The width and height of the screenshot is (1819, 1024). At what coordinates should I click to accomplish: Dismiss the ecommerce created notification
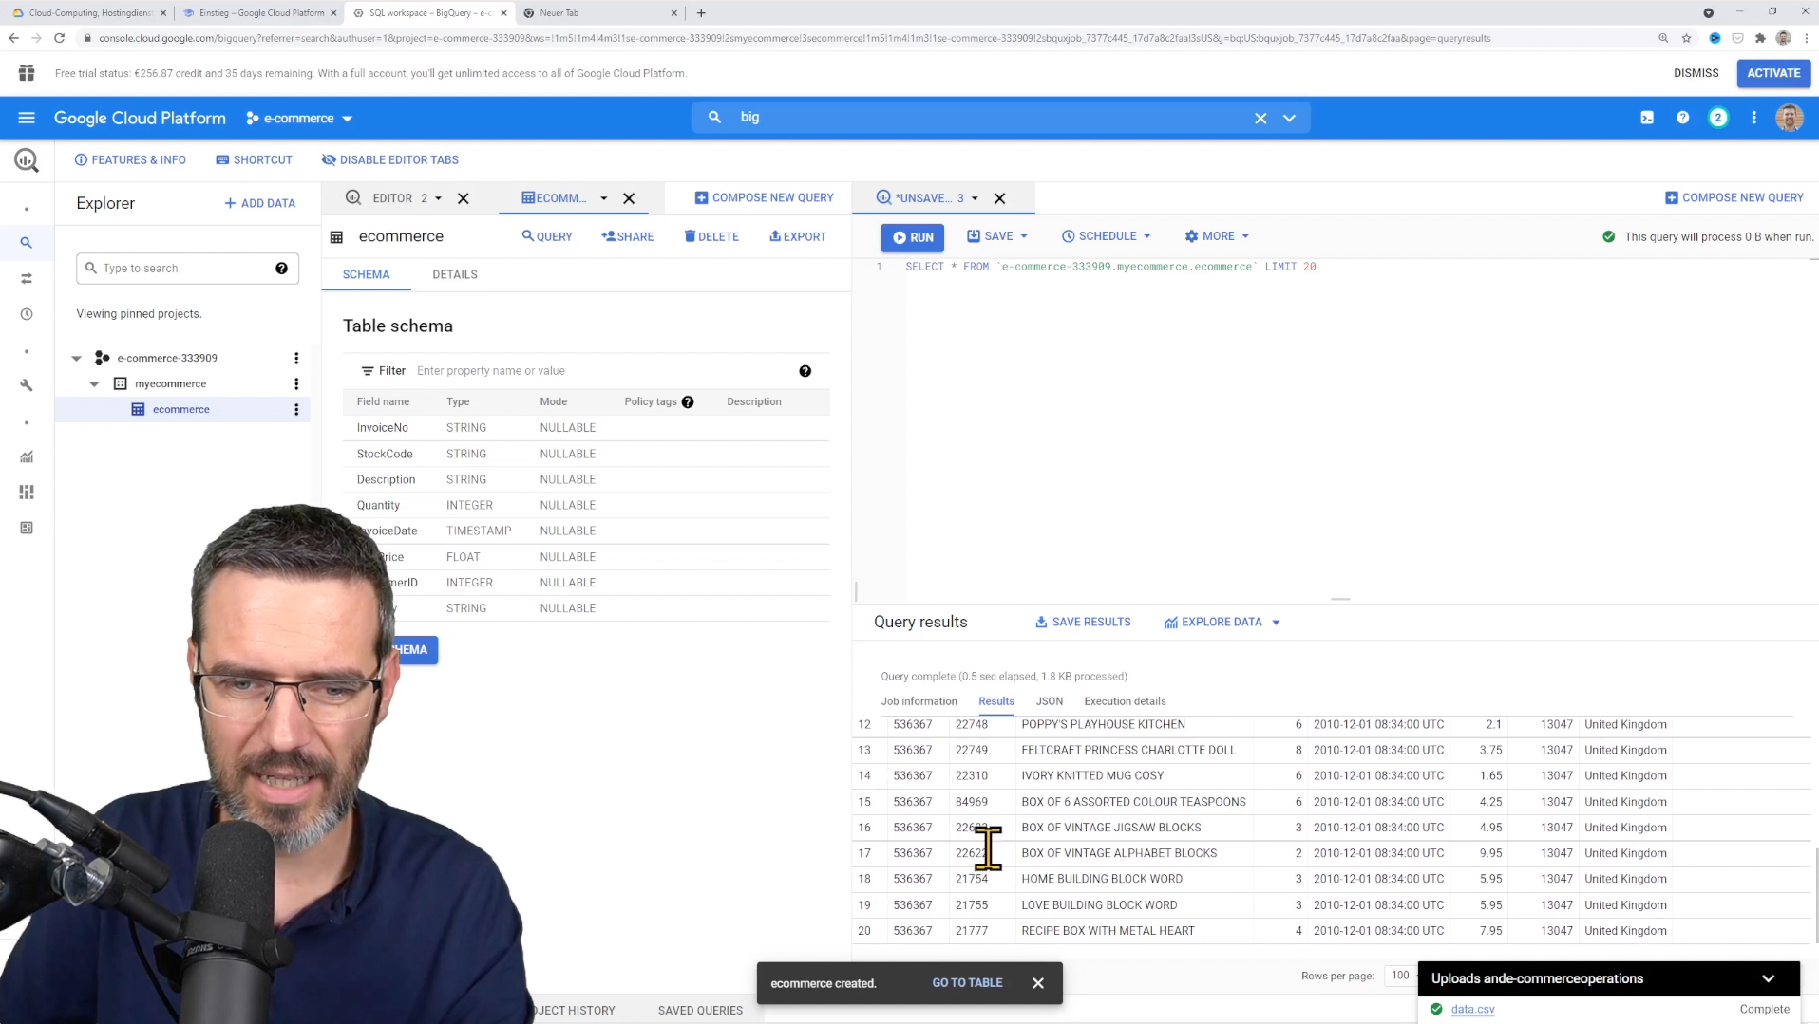(x=1038, y=983)
